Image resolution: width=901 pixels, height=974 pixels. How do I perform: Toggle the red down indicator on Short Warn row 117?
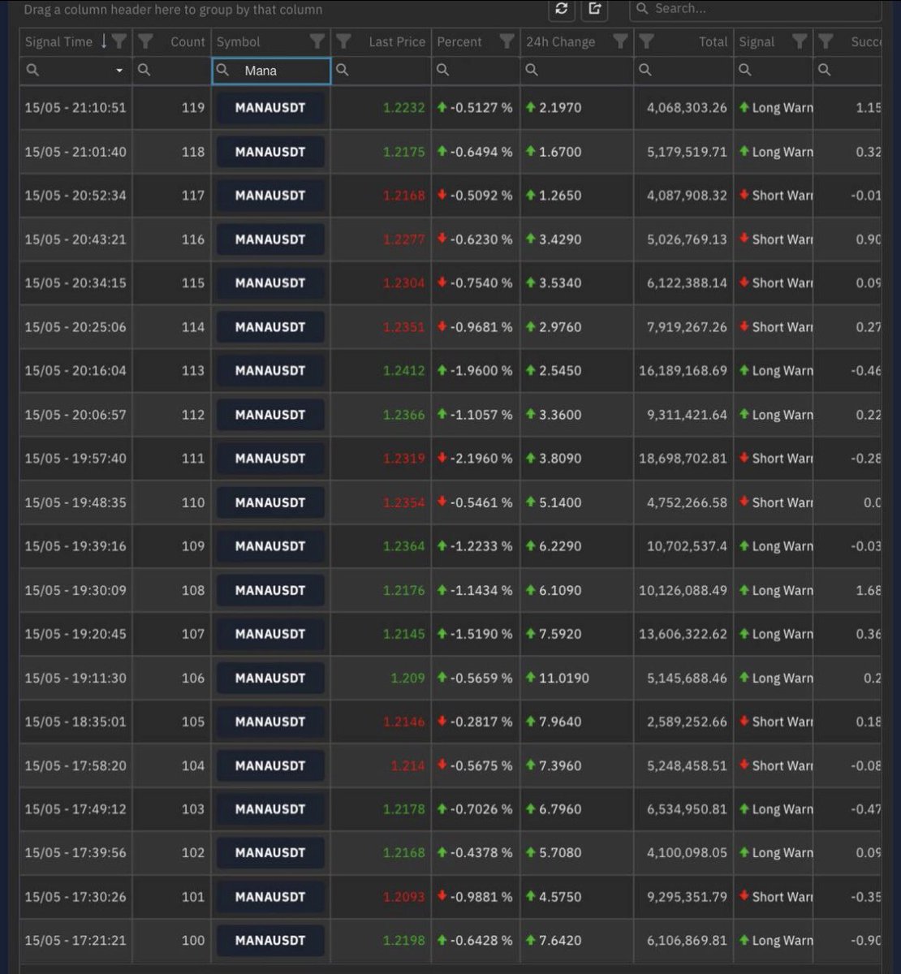coord(744,195)
